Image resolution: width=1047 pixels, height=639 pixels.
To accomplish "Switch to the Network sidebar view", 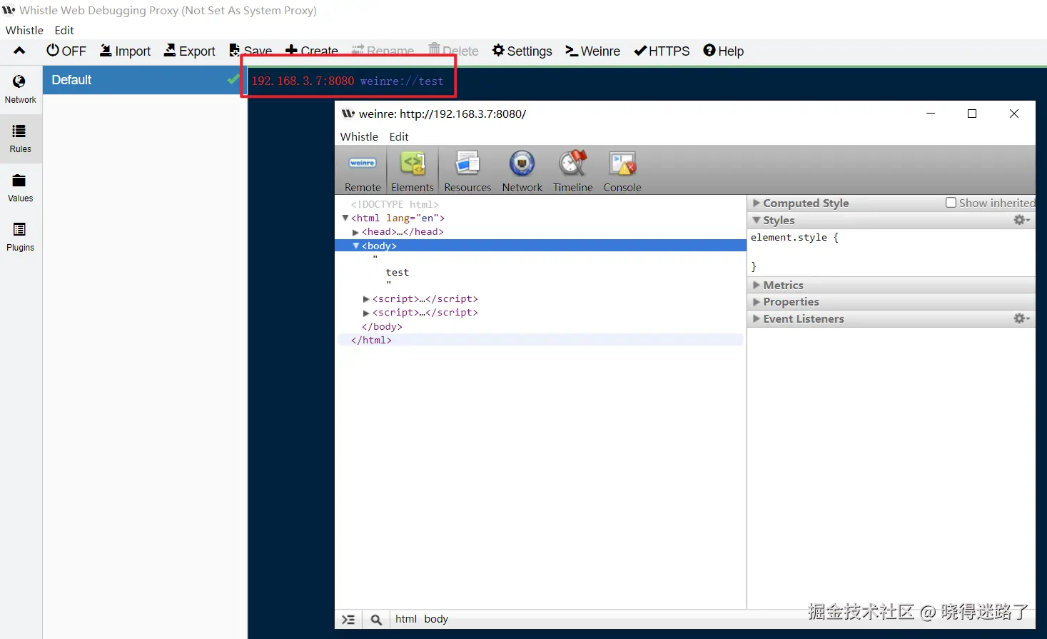I will tap(20, 89).
